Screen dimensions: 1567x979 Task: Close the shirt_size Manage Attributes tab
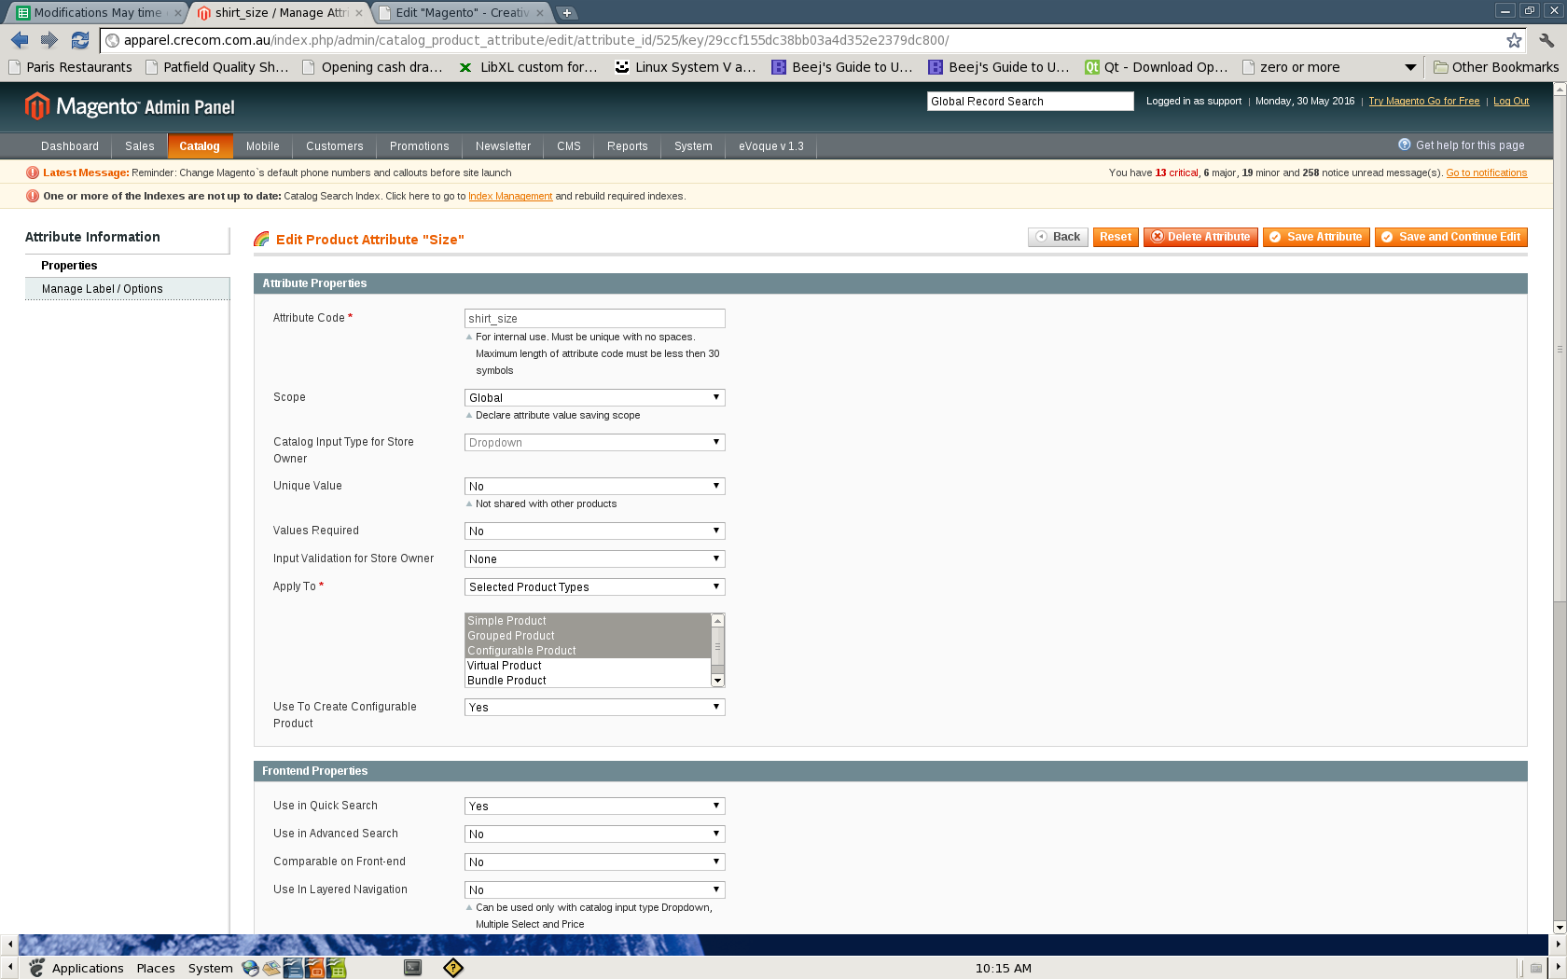pyautogui.click(x=359, y=13)
